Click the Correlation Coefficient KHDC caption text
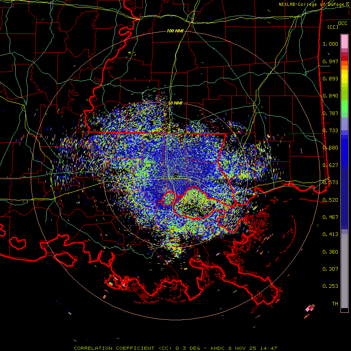Screen dimensions: 351x351 pyautogui.click(x=175, y=348)
